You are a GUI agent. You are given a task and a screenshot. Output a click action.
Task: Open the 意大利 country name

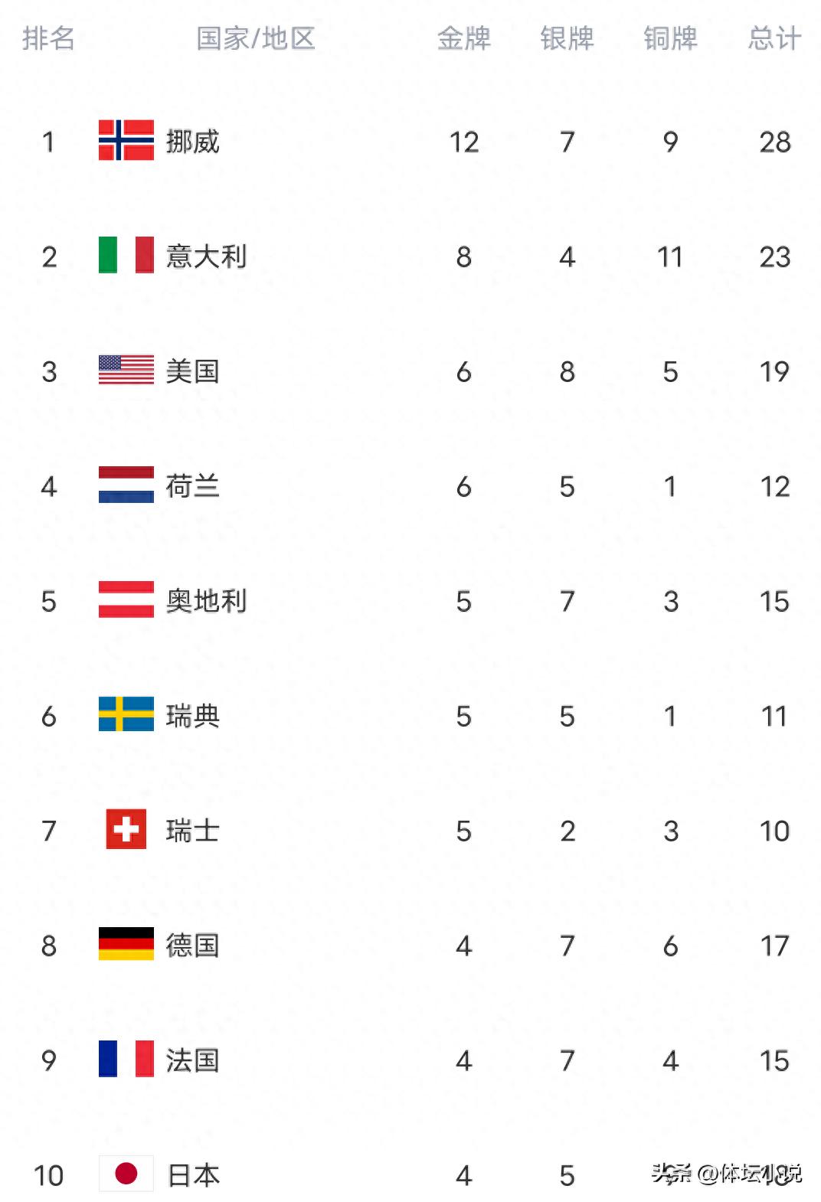(207, 256)
